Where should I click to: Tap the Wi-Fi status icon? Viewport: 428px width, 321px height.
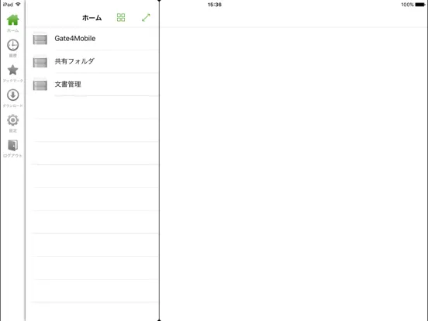tap(19, 5)
